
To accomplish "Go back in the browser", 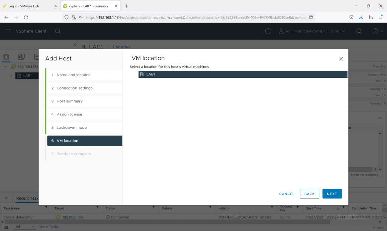I will pyautogui.click(x=6, y=17).
